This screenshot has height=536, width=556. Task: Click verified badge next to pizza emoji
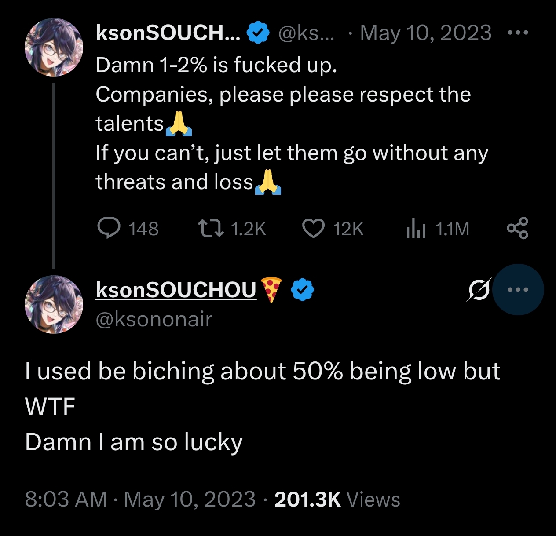click(303, 290)
